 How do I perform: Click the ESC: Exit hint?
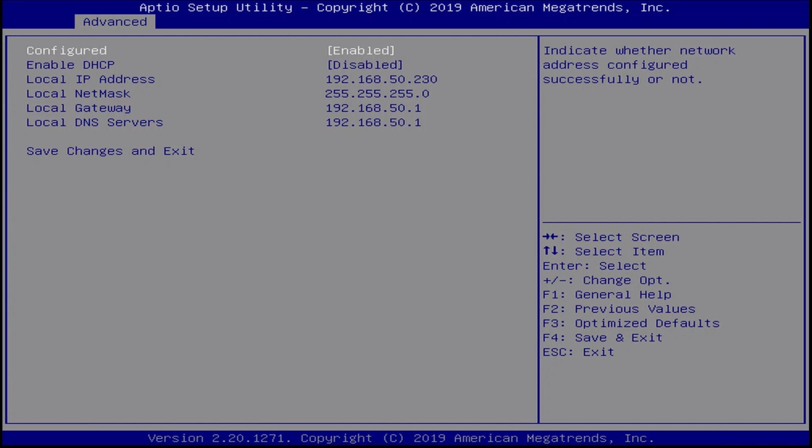(578, 352)
